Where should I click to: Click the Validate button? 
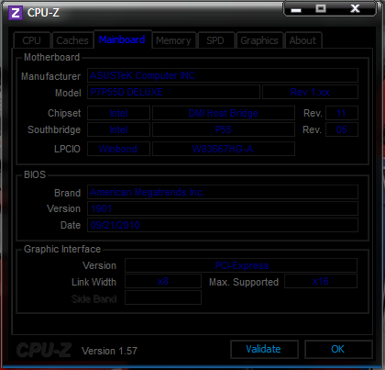coord(264,349)
